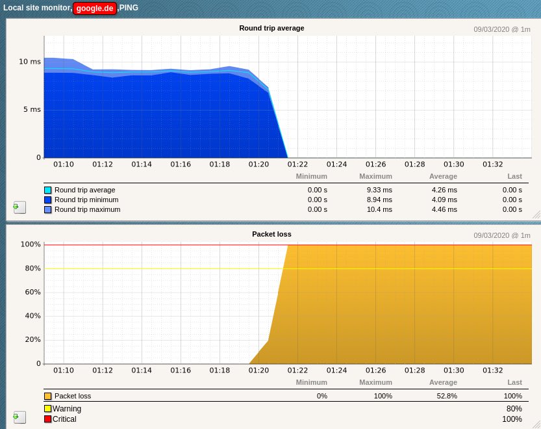
Task: Click the '01:20' x-axis label on Packet loss graph
Action: pyautogui.click(x=258, y=370)
